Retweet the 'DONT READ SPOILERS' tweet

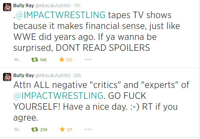pyautogui.click(x=35, y=60)
